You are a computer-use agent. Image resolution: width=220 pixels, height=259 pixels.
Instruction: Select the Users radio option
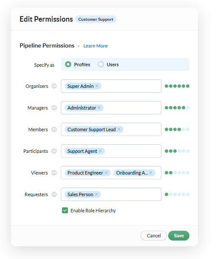pyautogui.click(x=101, y=64)
